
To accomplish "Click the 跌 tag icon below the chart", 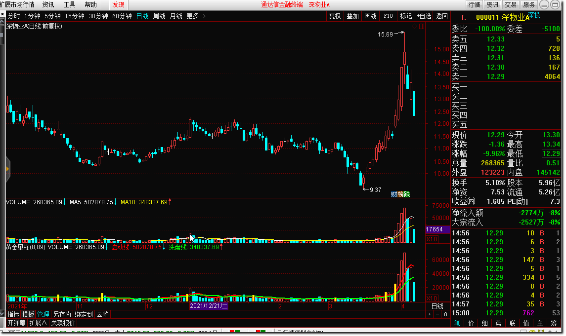I will (407, 194).
